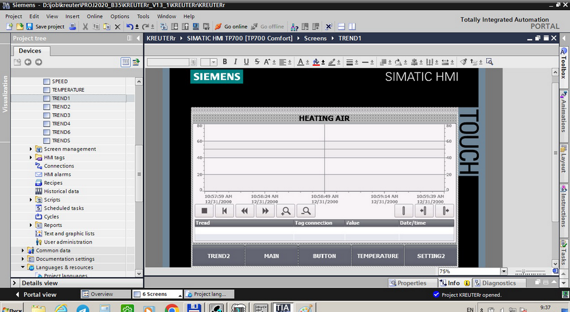
Task: Click the trend zoom in magnifier button
Action: (286, 211)
